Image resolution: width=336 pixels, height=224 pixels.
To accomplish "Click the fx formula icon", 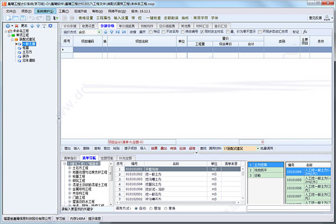I will click(x=305, y=32).
